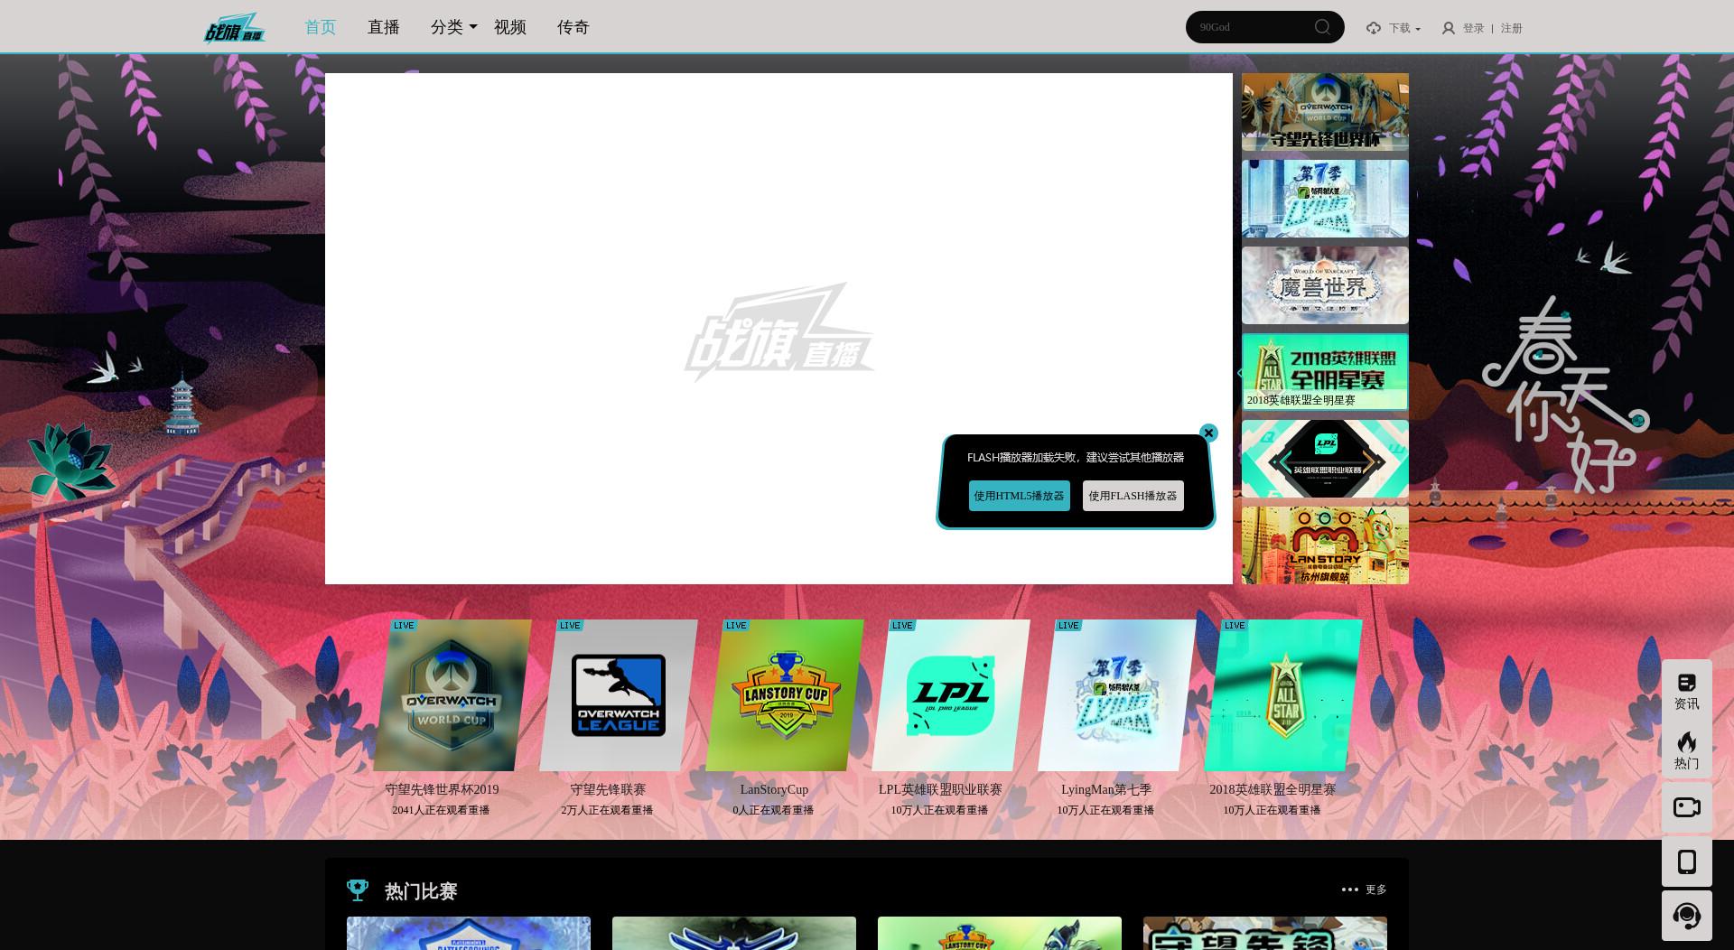
Task: Close the Flash player failure popup
Action: [1208, 433]
